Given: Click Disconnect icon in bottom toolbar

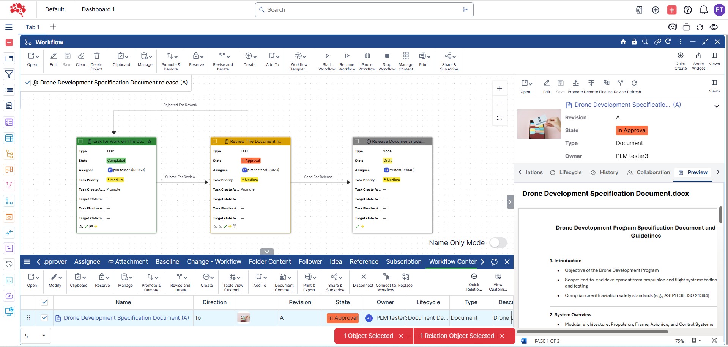Looking at the screenshot, I should [363, 277].
